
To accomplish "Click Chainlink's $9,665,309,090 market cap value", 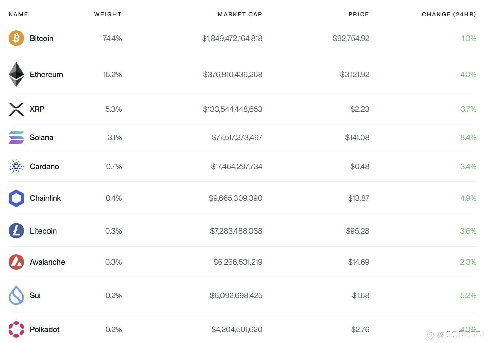I will (235, 198).
